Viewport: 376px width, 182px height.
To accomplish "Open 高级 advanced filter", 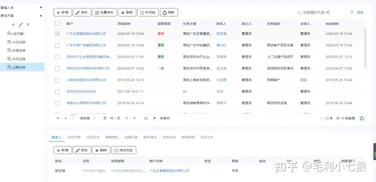I will pyautogui.click(x=357, y=13).
